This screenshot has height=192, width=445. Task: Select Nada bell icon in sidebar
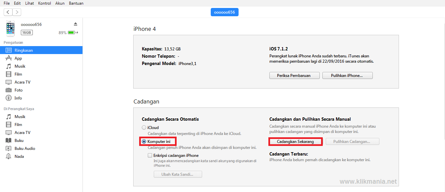(x=9, y=157)
